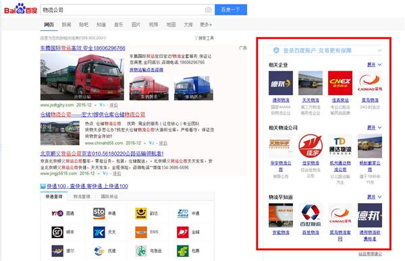Click the 百度一下 search button

[x=231, y=10]
